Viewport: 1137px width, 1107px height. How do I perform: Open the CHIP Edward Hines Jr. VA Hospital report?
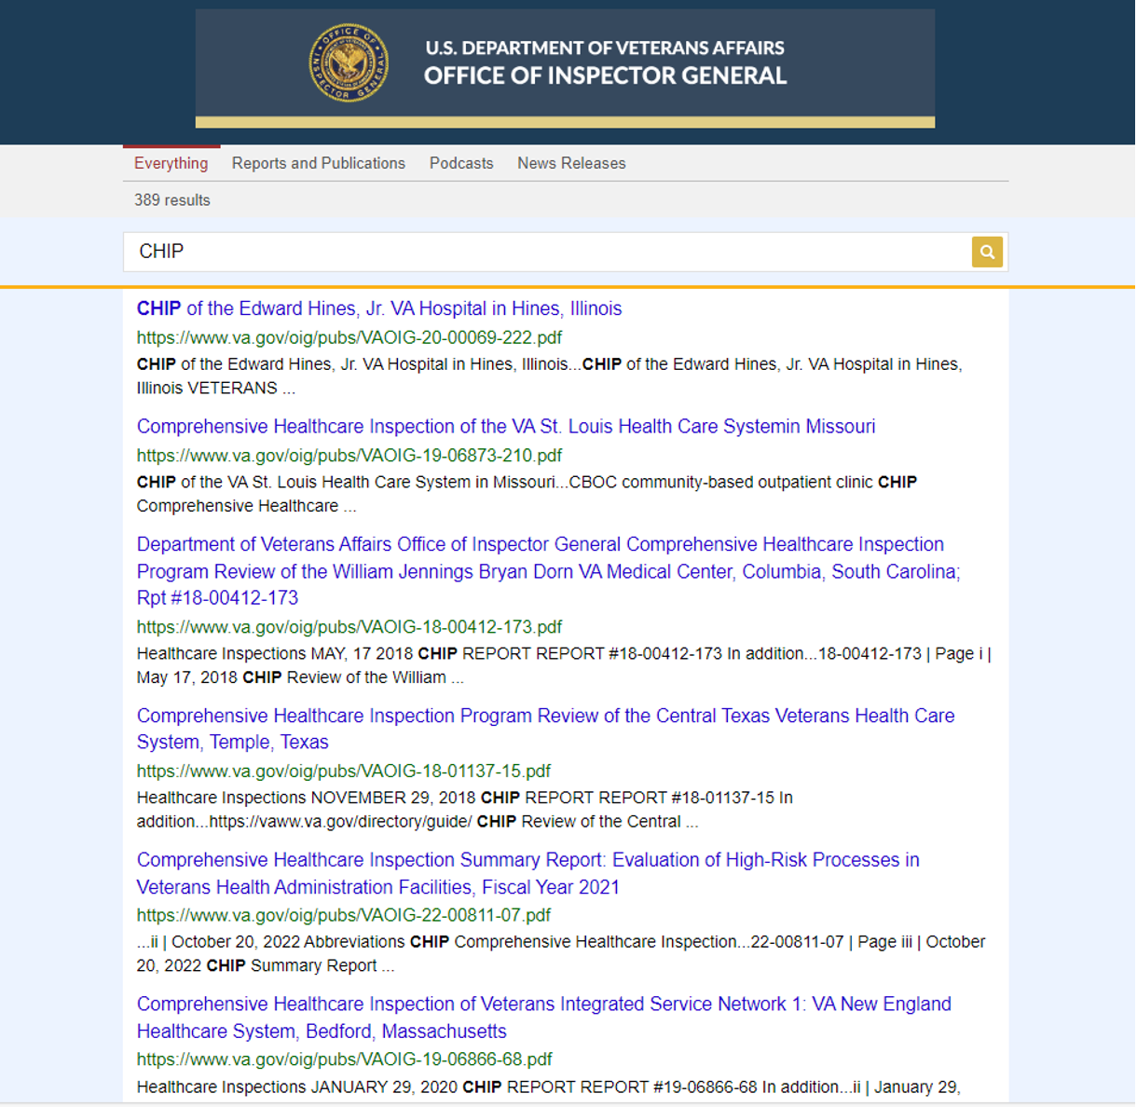(378, 308)
